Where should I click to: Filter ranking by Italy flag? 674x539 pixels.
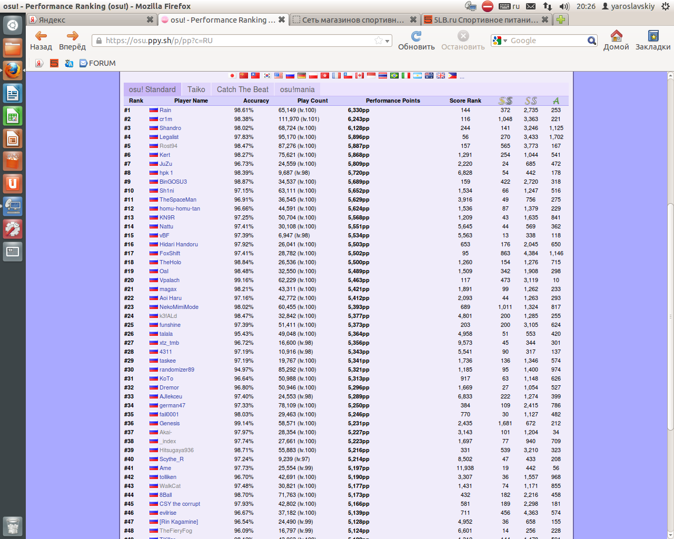406,76
